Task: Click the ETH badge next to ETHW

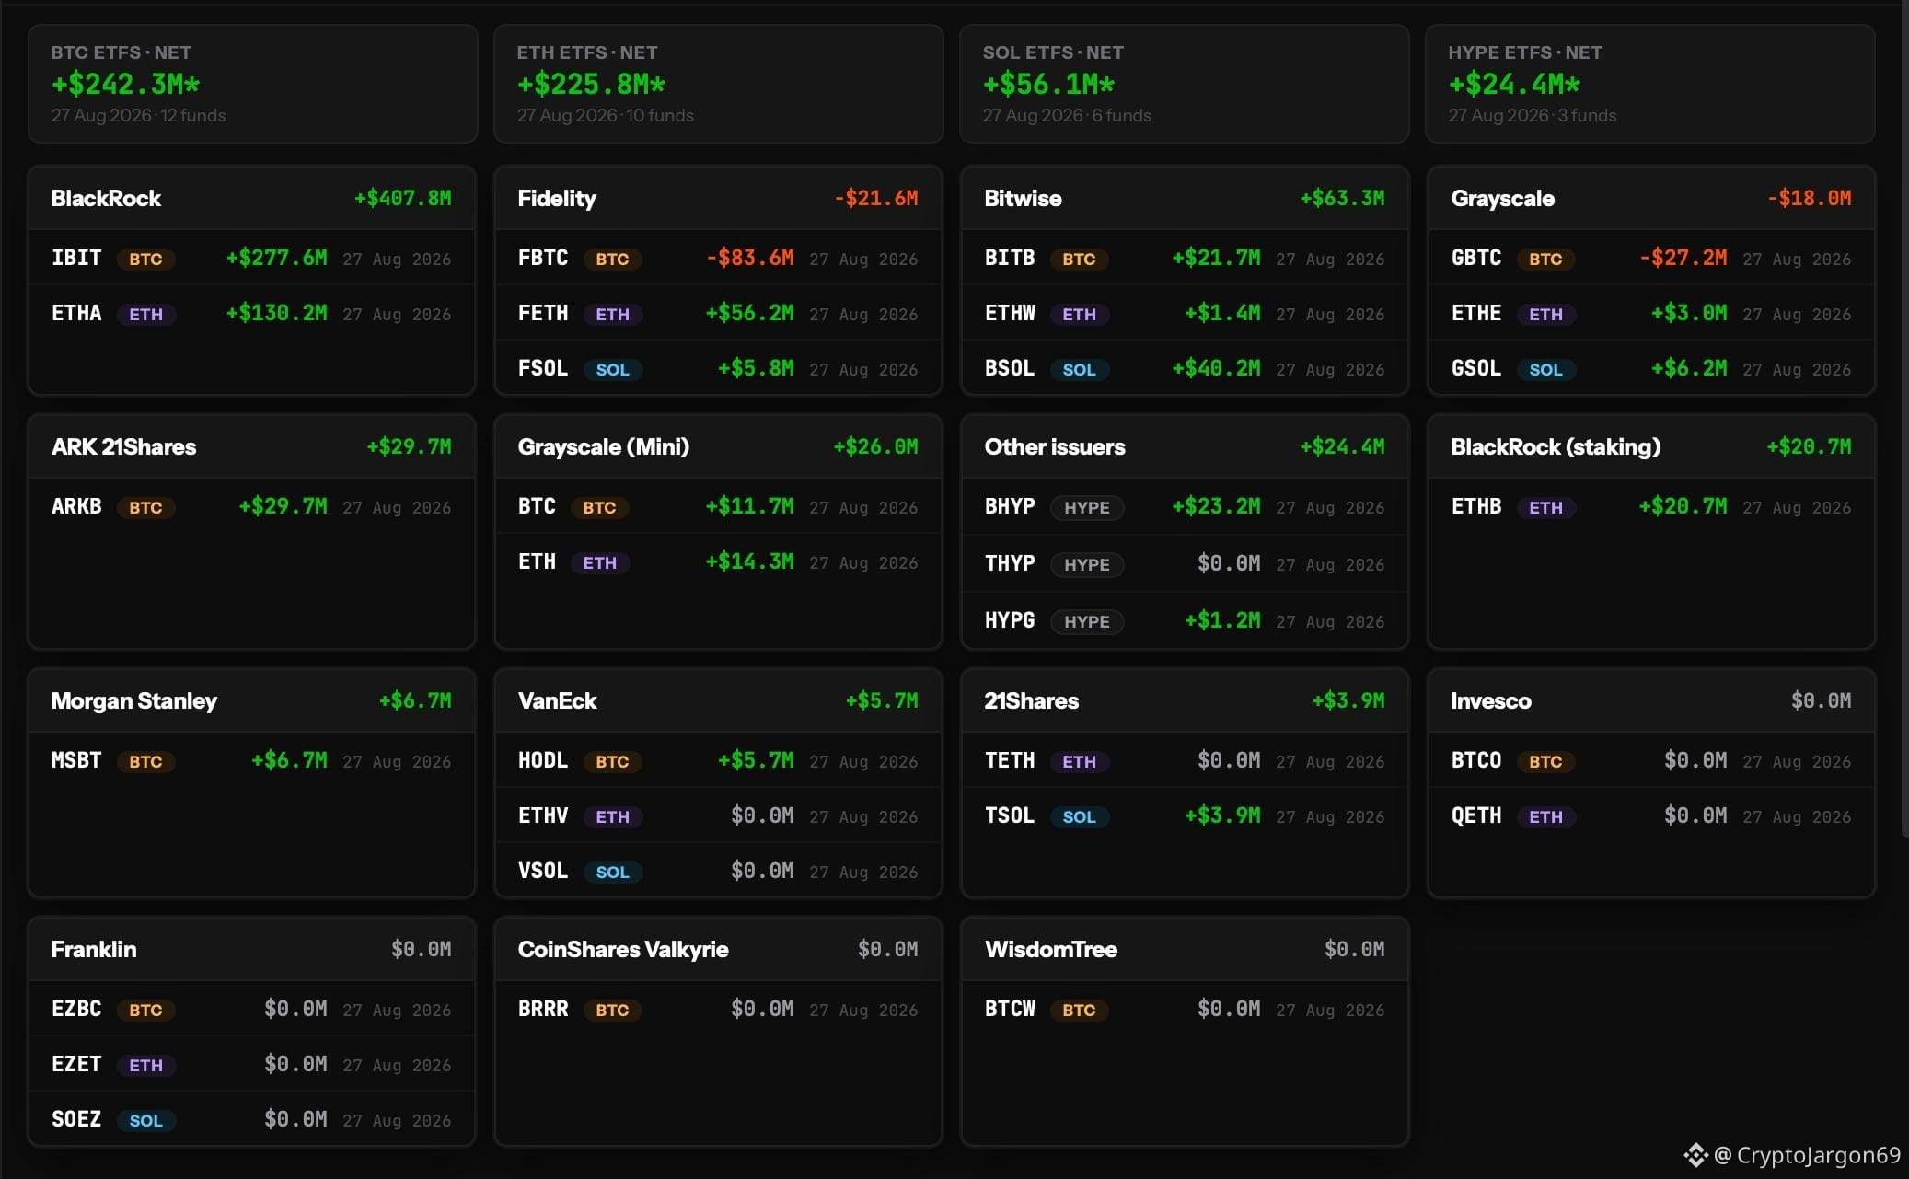Action: coord(1079,314)
